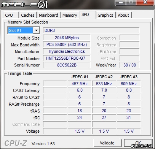Screen dimensions: 155x149
Task: Click tRC value 31
Action: 129,117
